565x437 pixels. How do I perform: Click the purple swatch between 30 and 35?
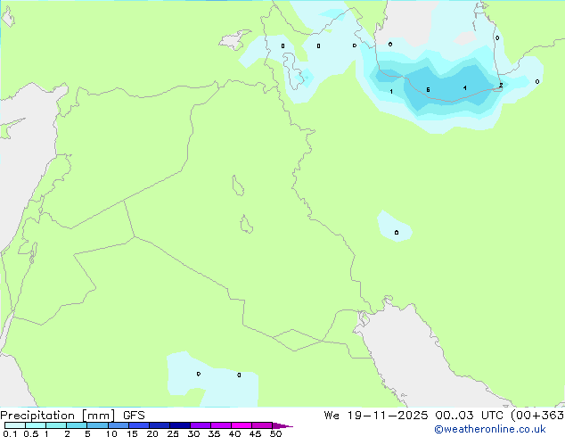(x=201, y=425)
